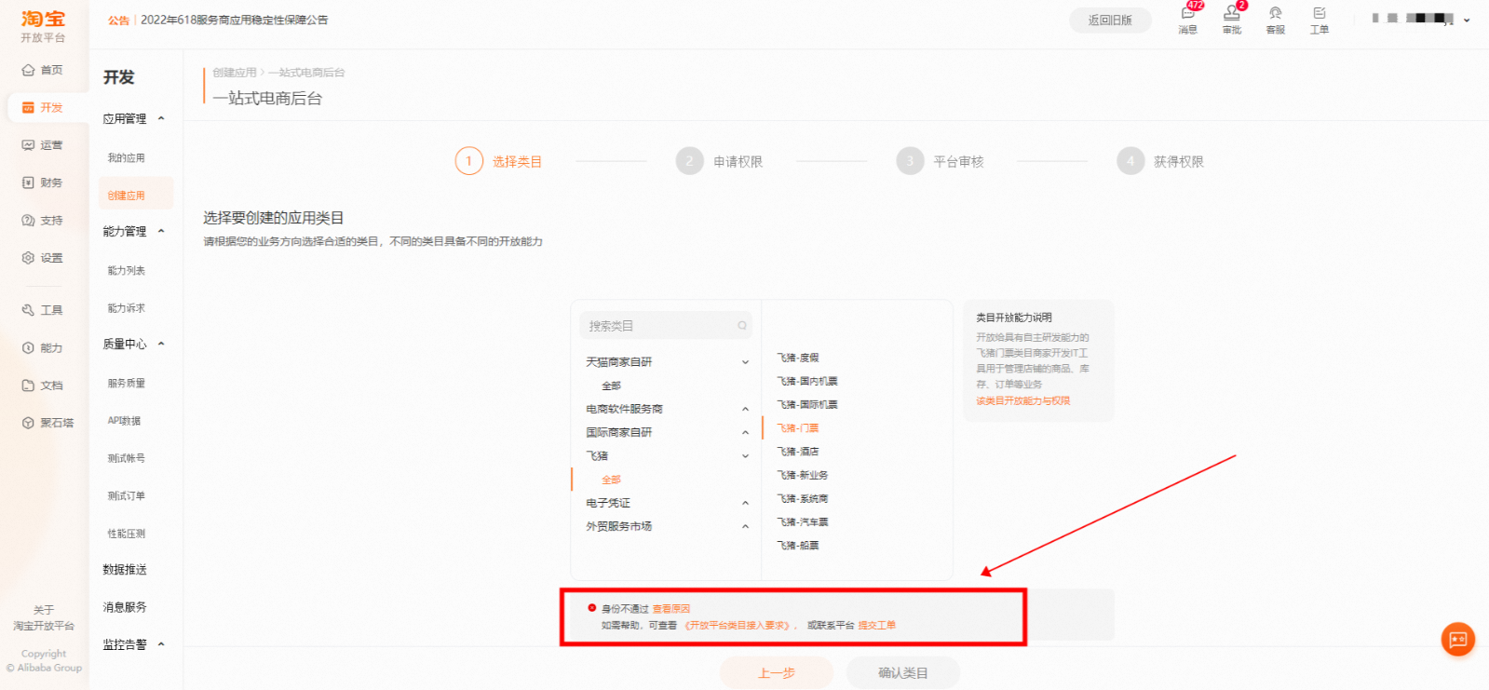Toggle the 飞猪 category chevron
The height and width of the screenshot is (690, 1489).
[x=745, y=456]
